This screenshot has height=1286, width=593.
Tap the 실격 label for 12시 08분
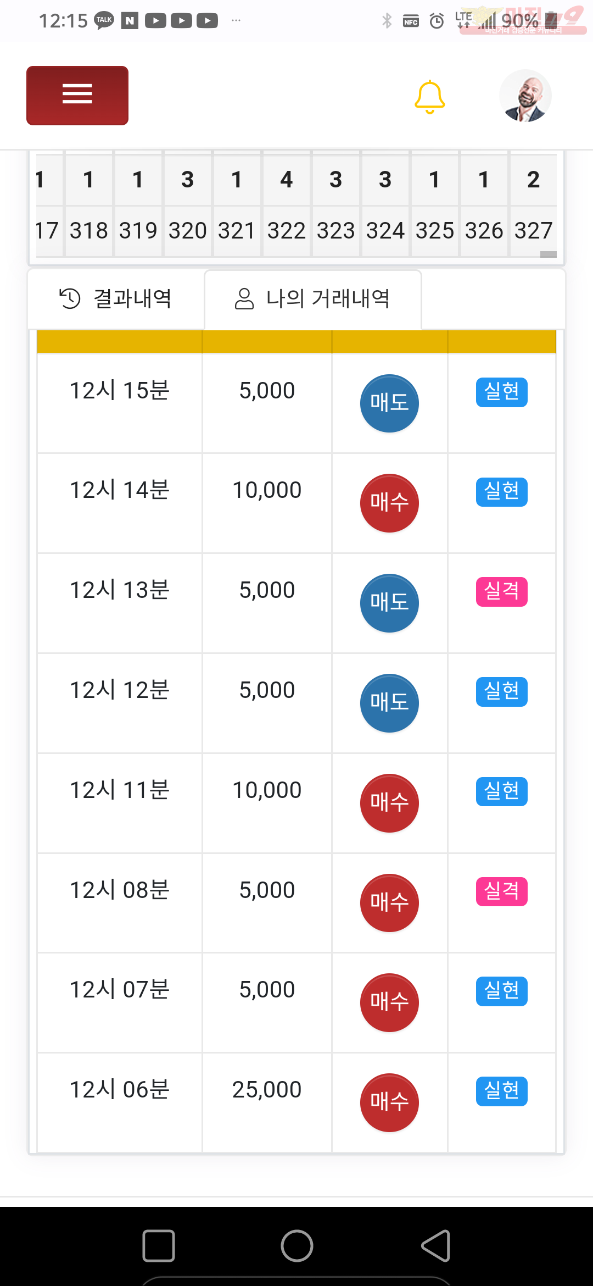tap(502, 891)
